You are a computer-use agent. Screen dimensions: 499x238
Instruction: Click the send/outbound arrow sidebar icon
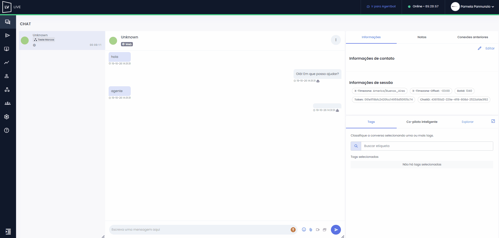click(8, 36)
